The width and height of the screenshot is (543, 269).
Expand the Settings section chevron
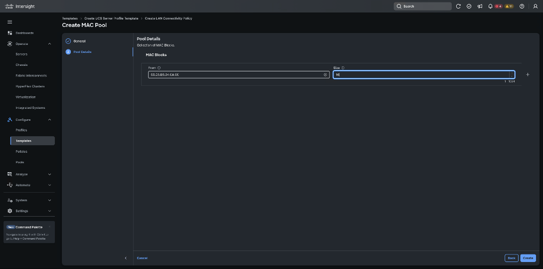(49, 211)
